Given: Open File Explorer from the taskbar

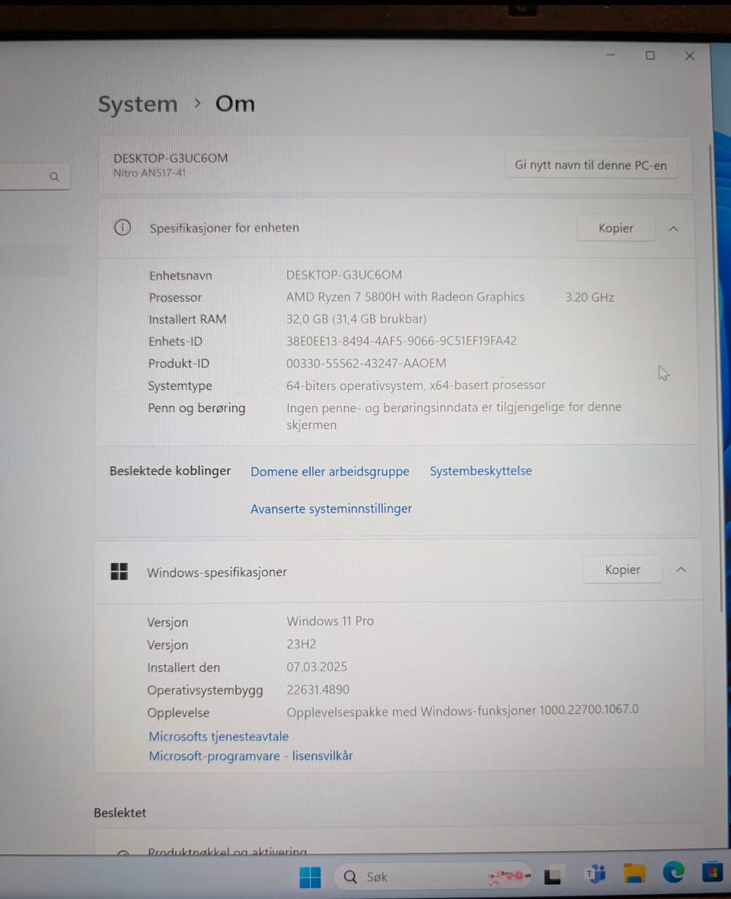Looking at the screenshot, I should pos(634,873).
